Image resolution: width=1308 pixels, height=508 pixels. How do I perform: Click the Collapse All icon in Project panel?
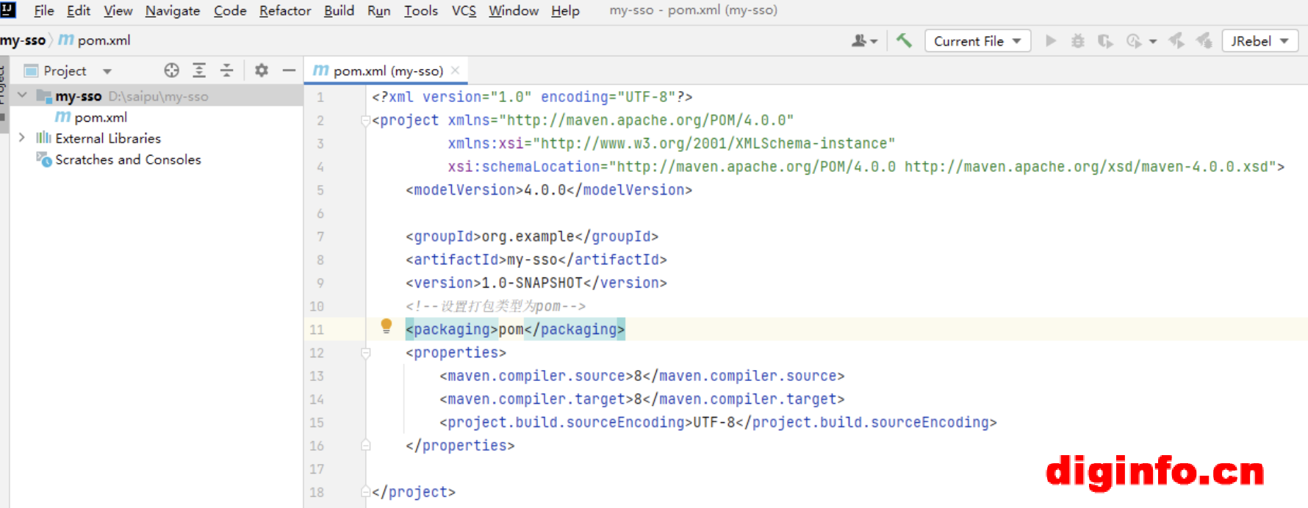pos(227,70)
